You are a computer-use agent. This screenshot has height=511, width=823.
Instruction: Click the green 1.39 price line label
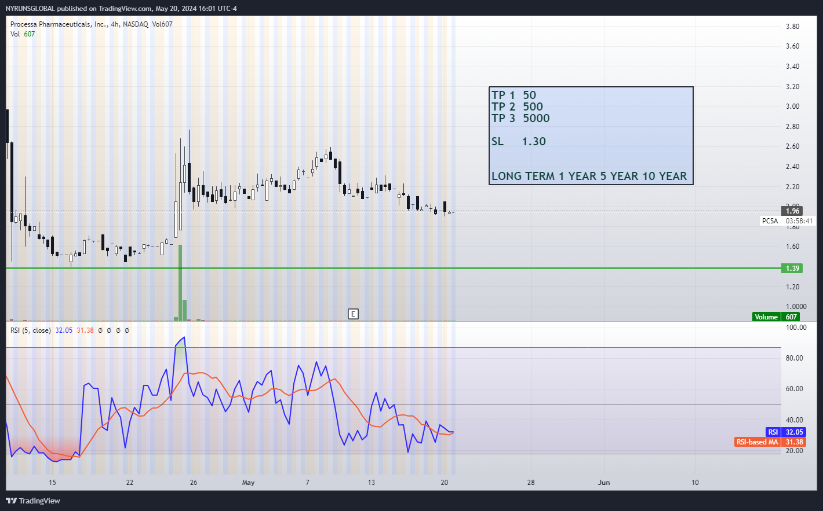[x=792, y=268]
